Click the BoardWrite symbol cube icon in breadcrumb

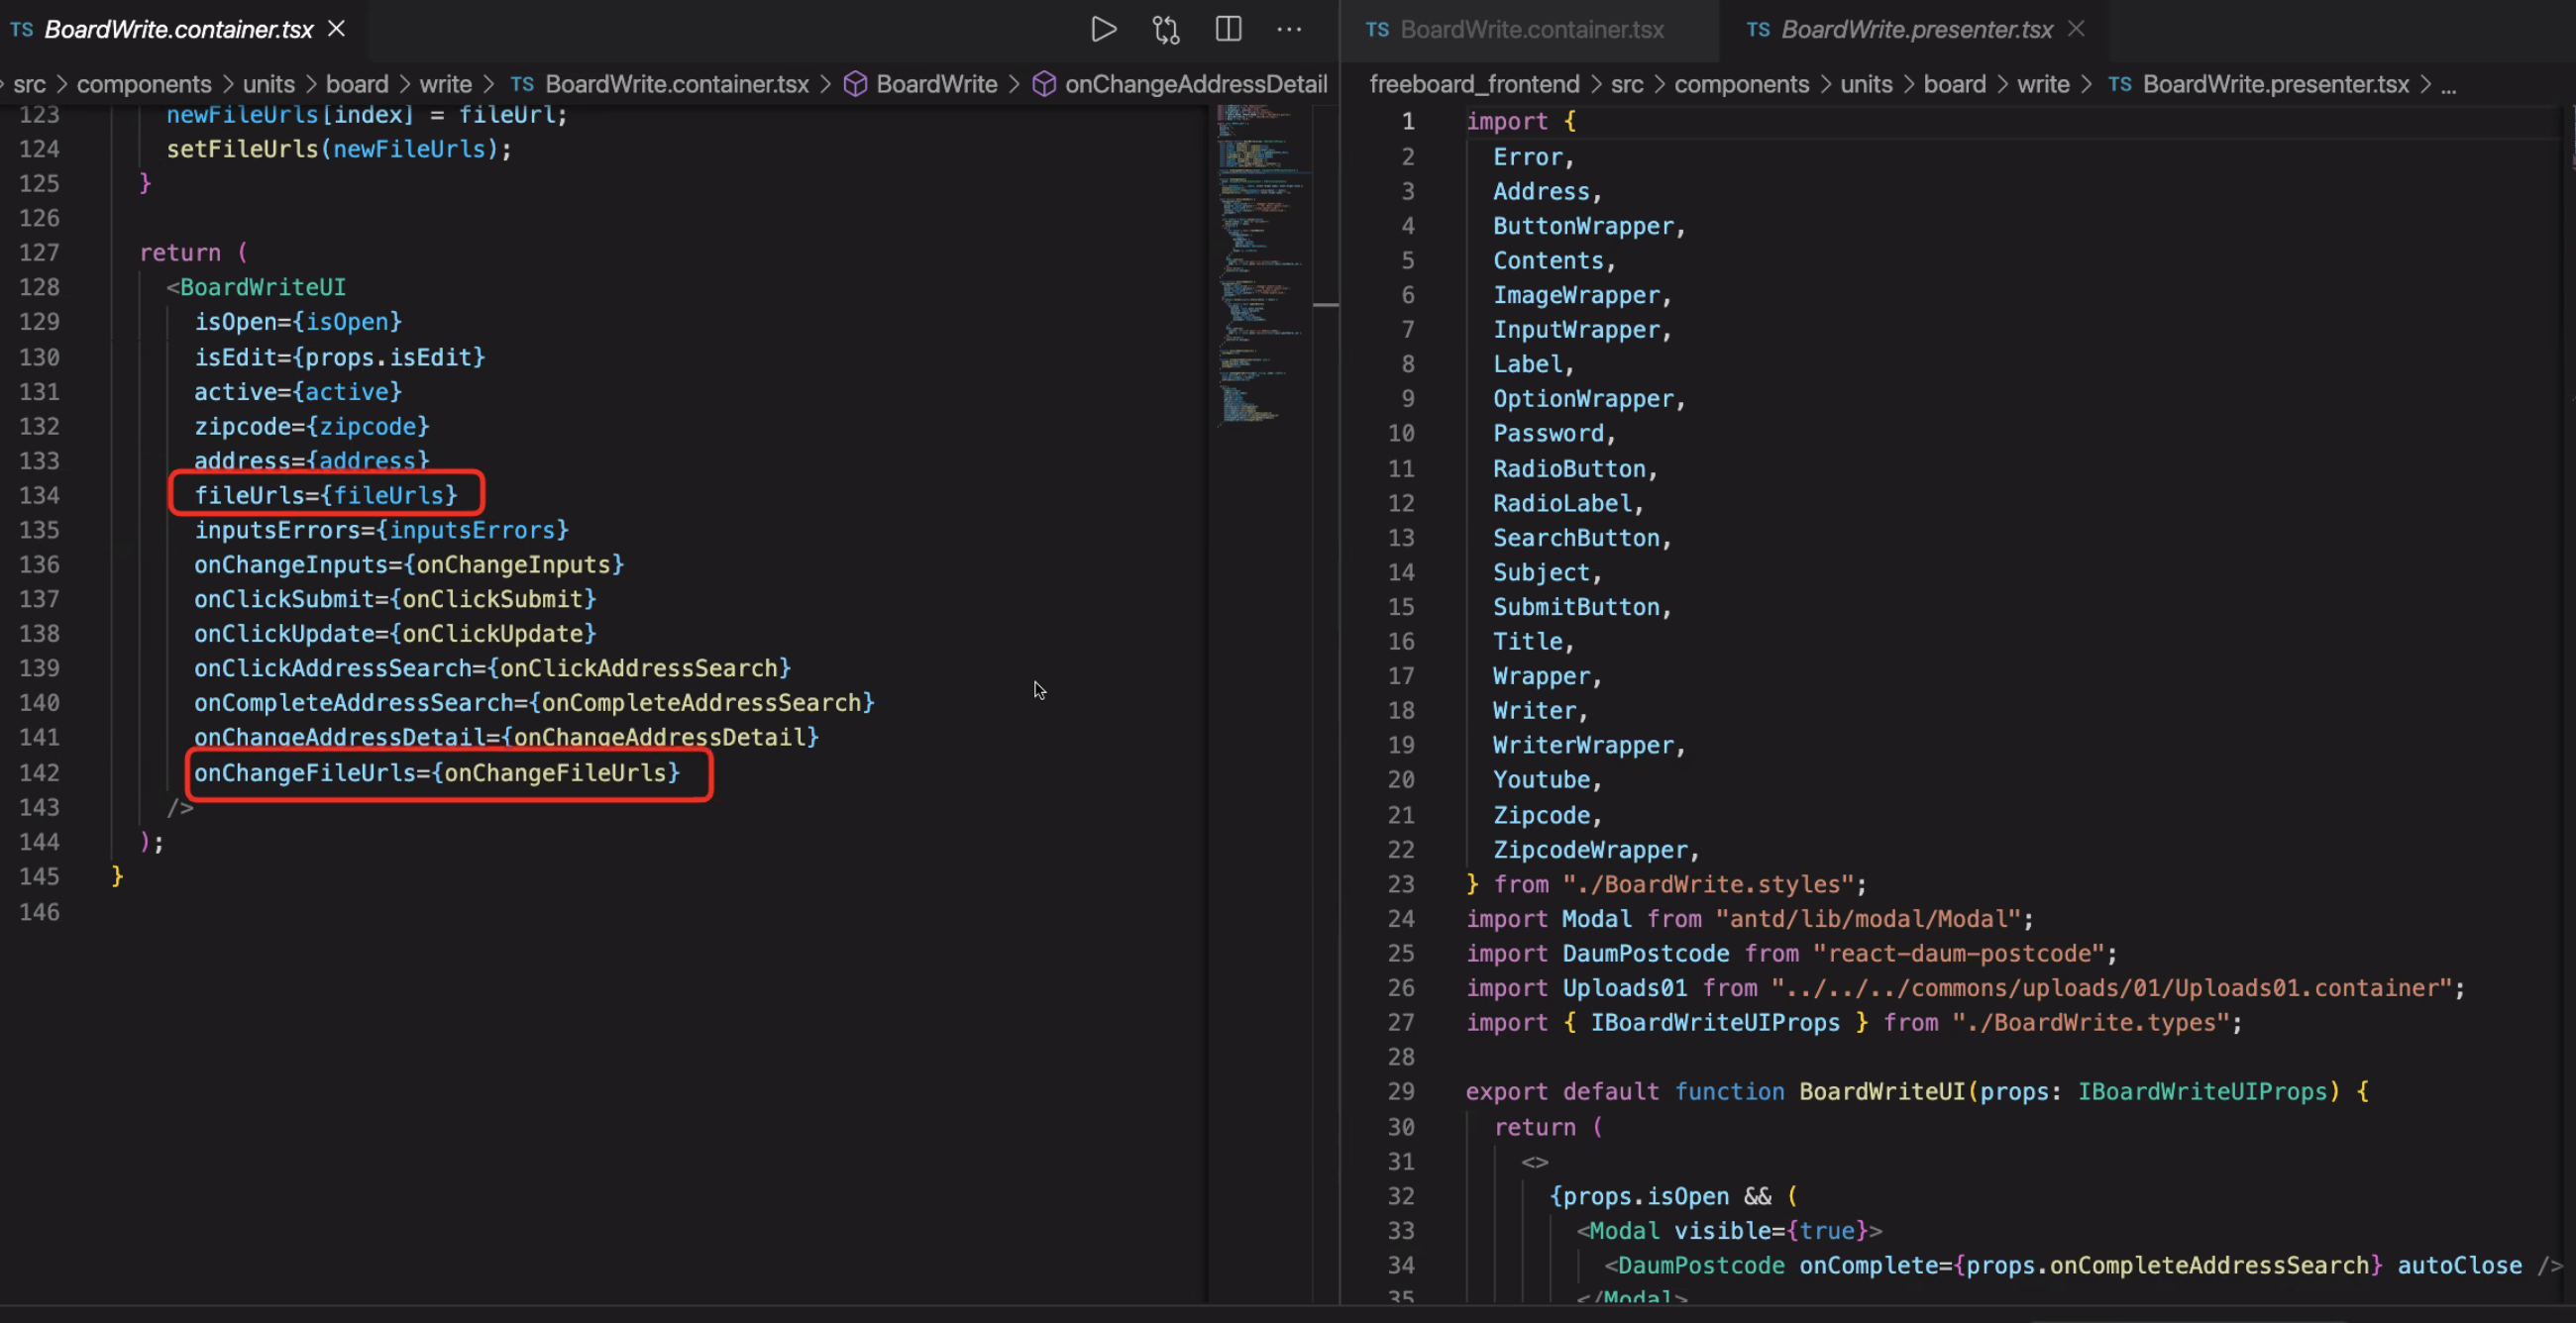pyautogui.click(x=855, y=84)
